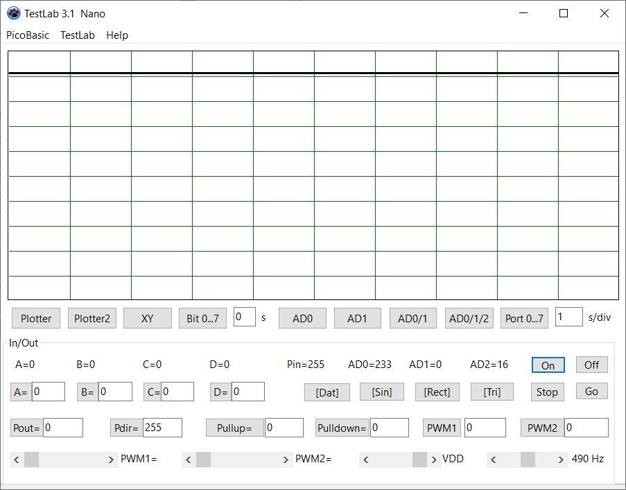Open the PicoBasic menu
The image size is (626, 490).
tap(28, 35)
